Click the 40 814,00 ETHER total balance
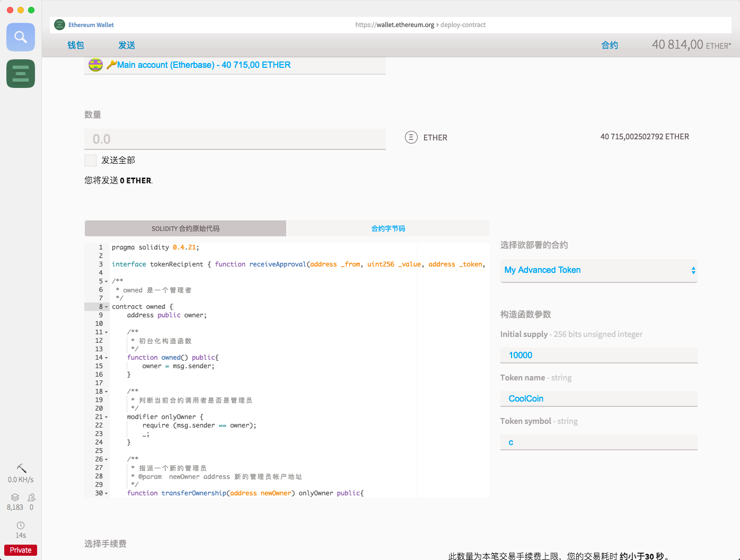740x560 pixels. [691, 45]
